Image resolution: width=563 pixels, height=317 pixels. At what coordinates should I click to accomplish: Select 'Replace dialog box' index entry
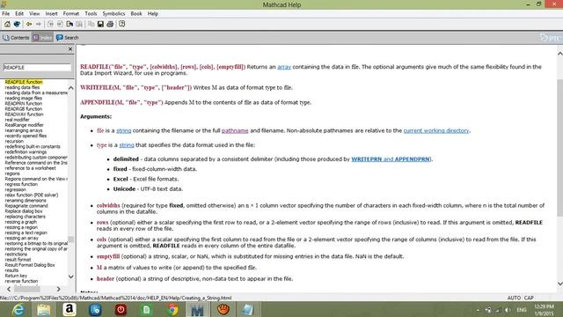(24, 211)
